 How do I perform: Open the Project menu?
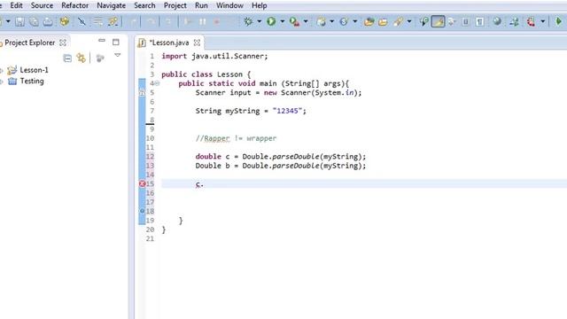(x=175, y=5)
